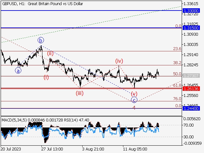Click the GBPUSD, H1 chart title
This screenshot has width=204, height=153.
42,4
